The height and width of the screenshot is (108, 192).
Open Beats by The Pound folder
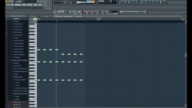click(21, 91)
